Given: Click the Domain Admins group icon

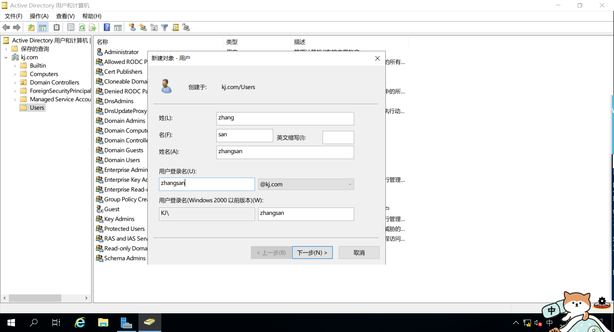Looking at the screenshot, I should pyautogui.click(x=100, y=121).
